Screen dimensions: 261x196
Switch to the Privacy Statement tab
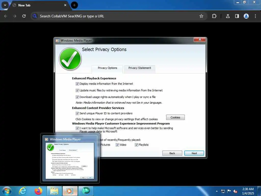(140, 68)
